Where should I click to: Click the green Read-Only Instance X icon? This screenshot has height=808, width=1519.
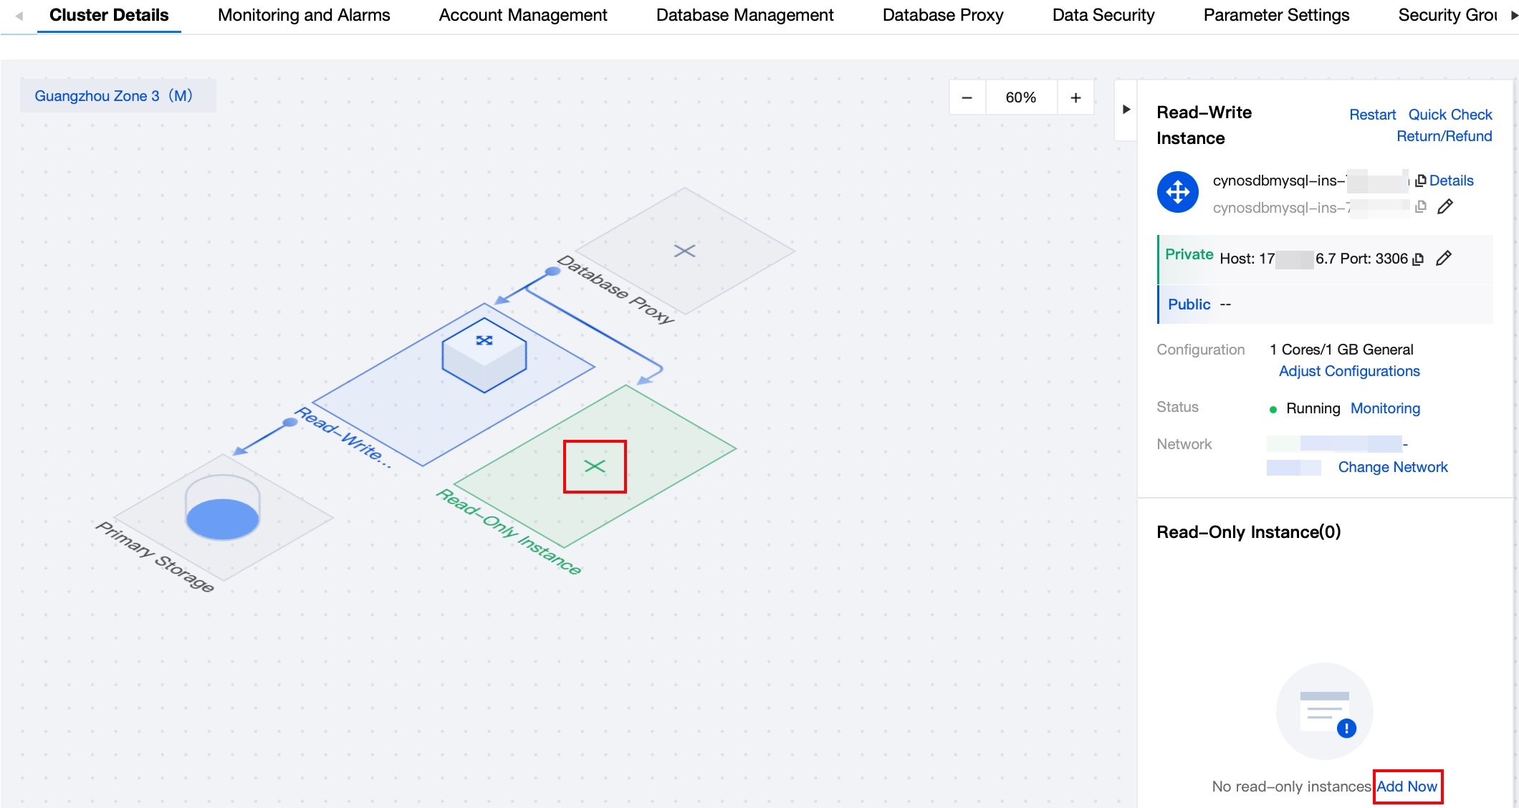coord(595,466)
